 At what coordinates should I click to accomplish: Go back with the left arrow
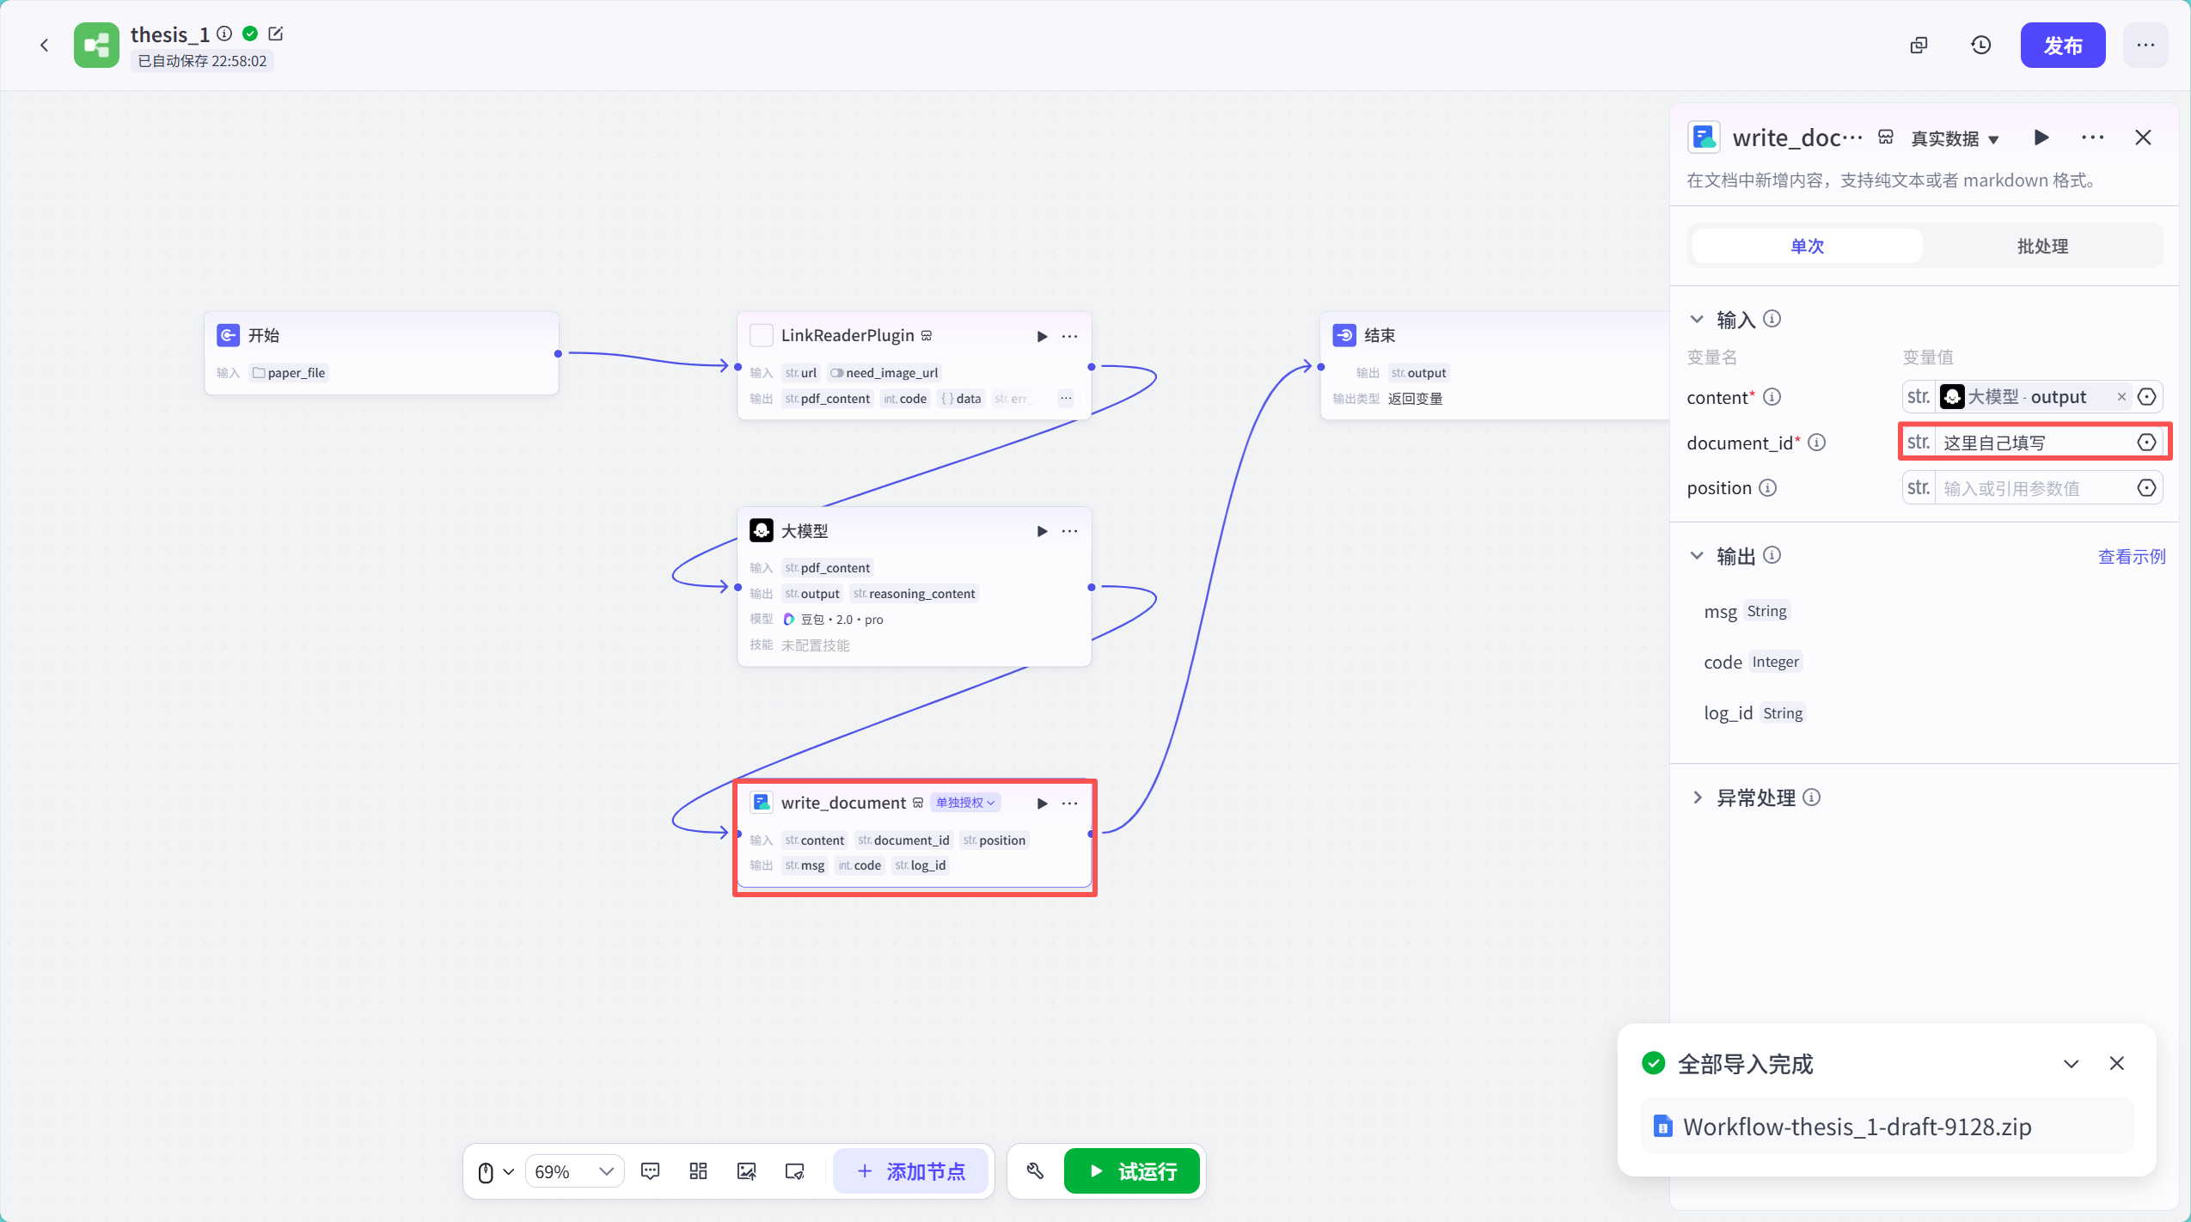[45, 45]
